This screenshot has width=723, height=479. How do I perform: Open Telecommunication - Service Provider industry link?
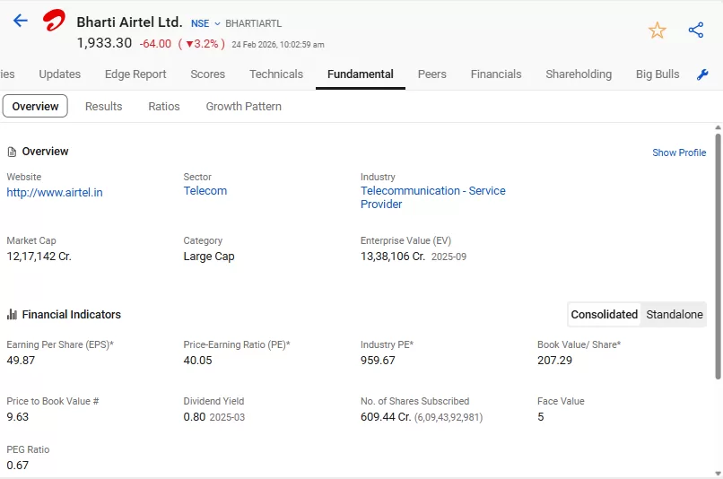tap(433, 197)
